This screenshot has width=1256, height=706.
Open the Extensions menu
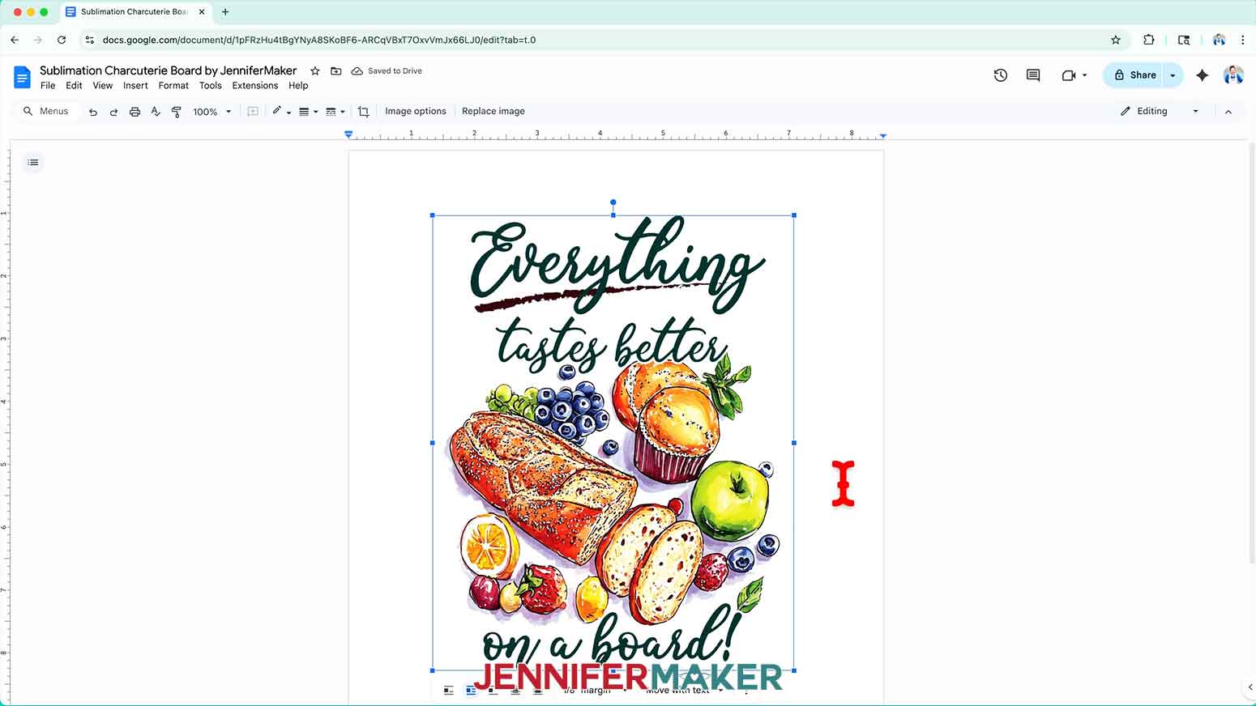(x=254, y=86)
